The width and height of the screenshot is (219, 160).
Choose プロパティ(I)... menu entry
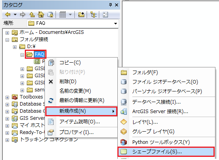(x=81, y=132)
